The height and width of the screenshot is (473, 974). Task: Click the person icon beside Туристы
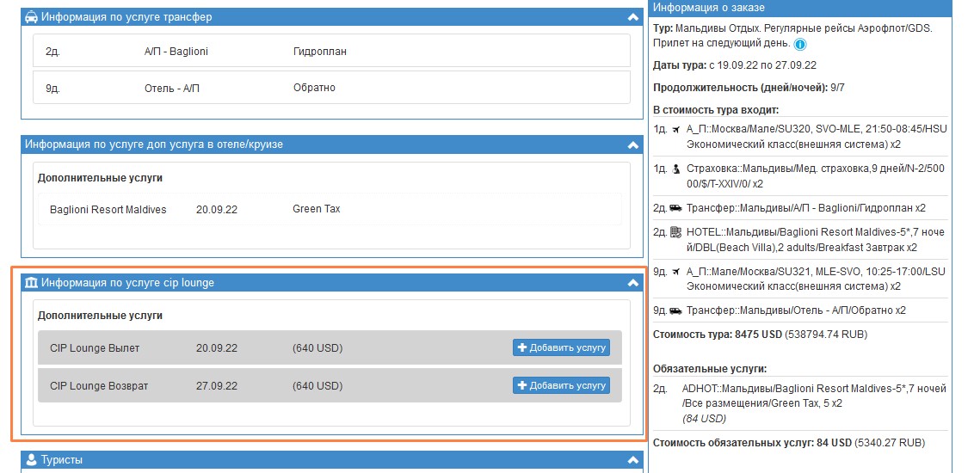[31, 460]
